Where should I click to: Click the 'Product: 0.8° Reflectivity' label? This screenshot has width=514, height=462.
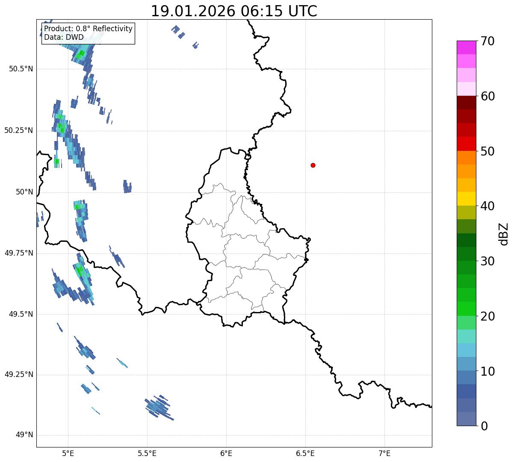click(x=89, y=29)
